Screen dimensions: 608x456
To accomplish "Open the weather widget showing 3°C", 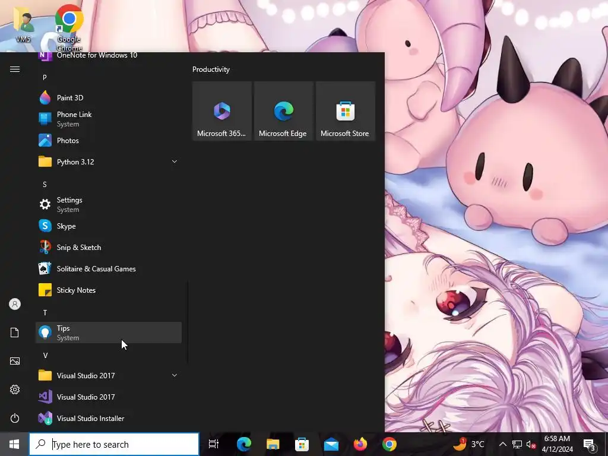I will tap(469, 444).
